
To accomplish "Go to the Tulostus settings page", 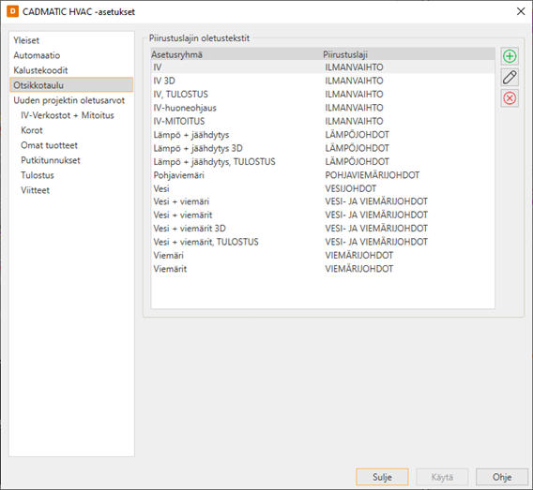I will pos(38,175).
